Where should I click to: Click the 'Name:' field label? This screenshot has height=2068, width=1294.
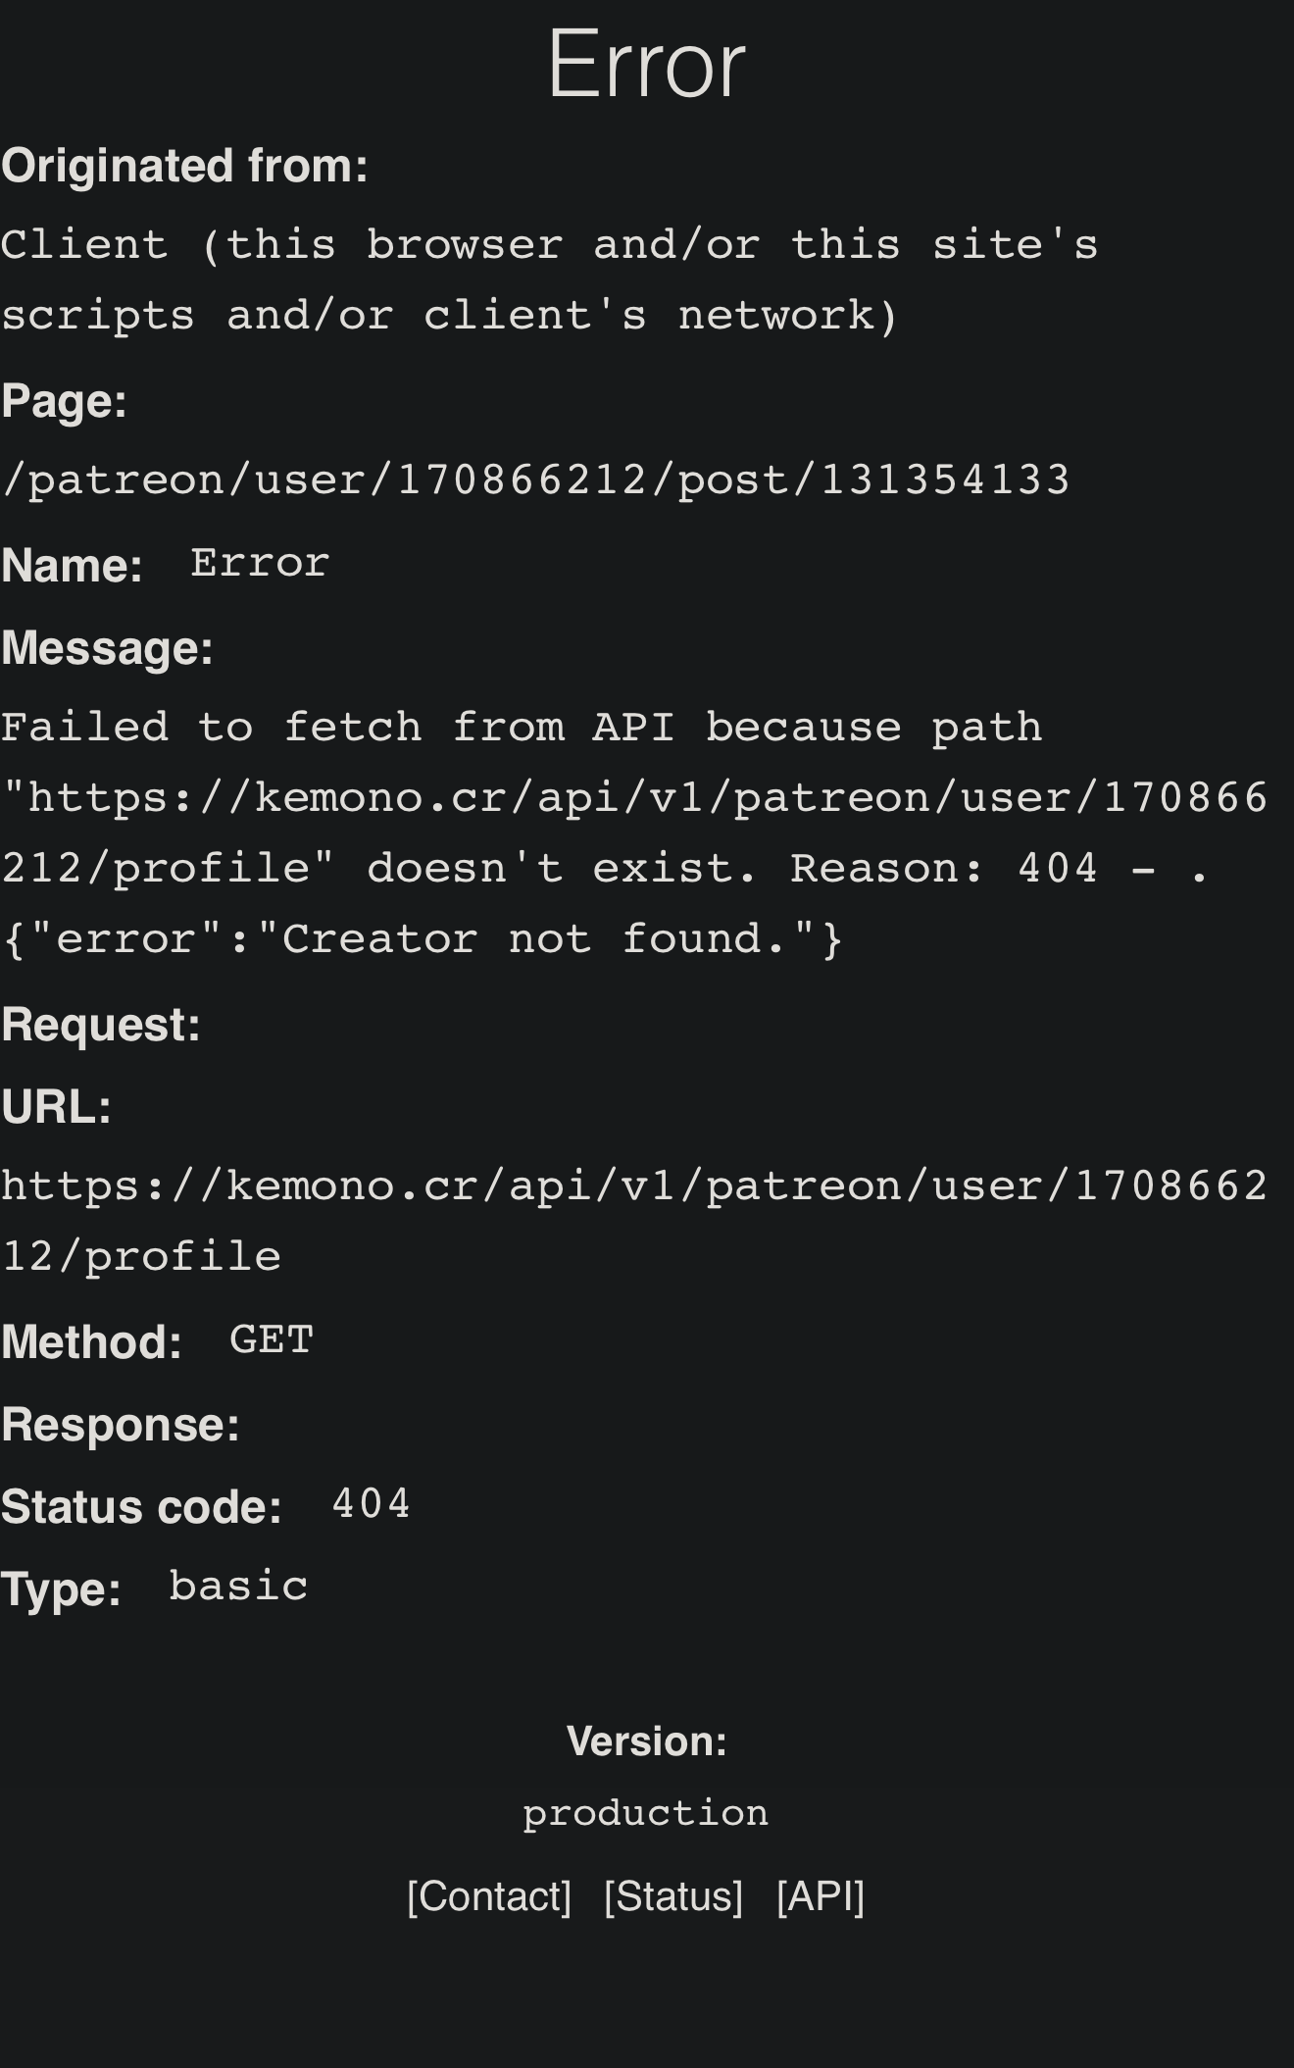pos(73,566)
